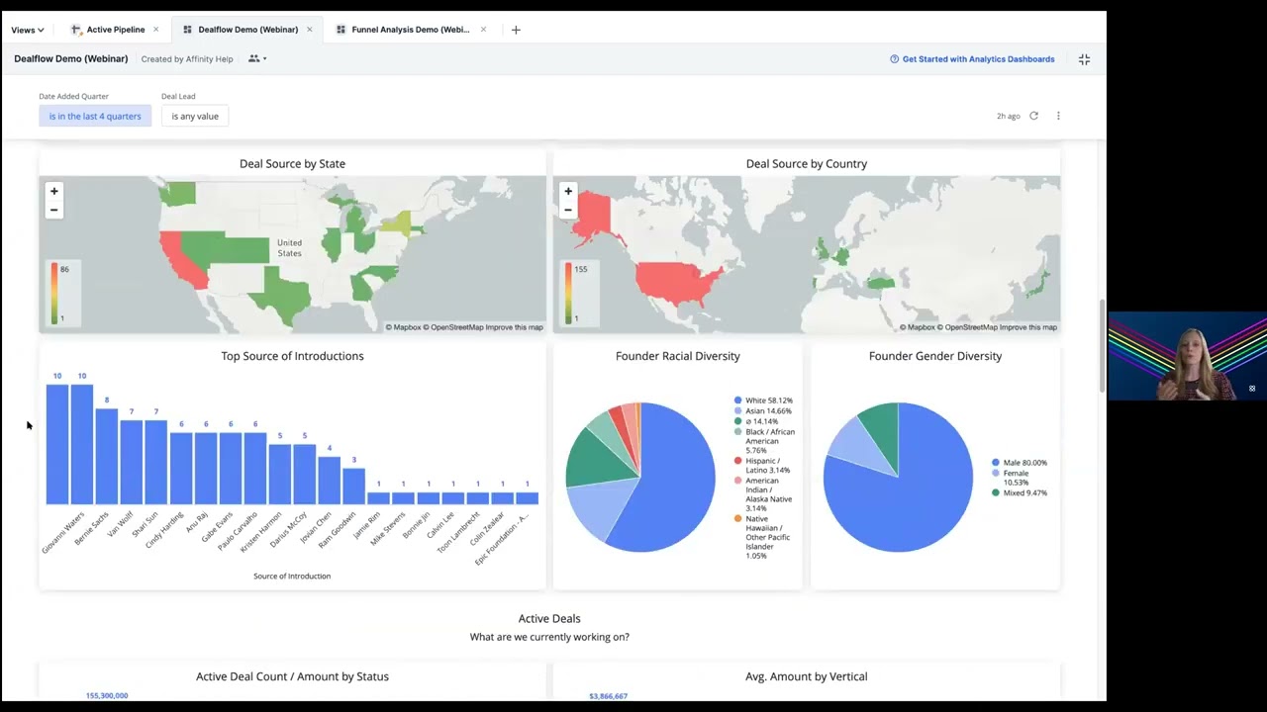Image resolution: width=1267 pixels, height=712 pixels.
Task: Click the page vertical scrollbar
Action: [1101, 346]
